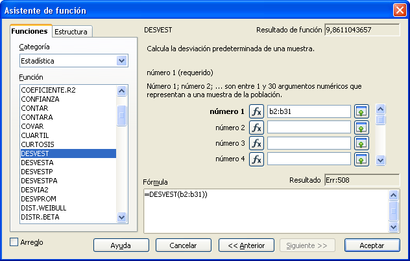
Task: Click shrink button for número 1 field
Action: pyautogui.click(x=361, y=111)
